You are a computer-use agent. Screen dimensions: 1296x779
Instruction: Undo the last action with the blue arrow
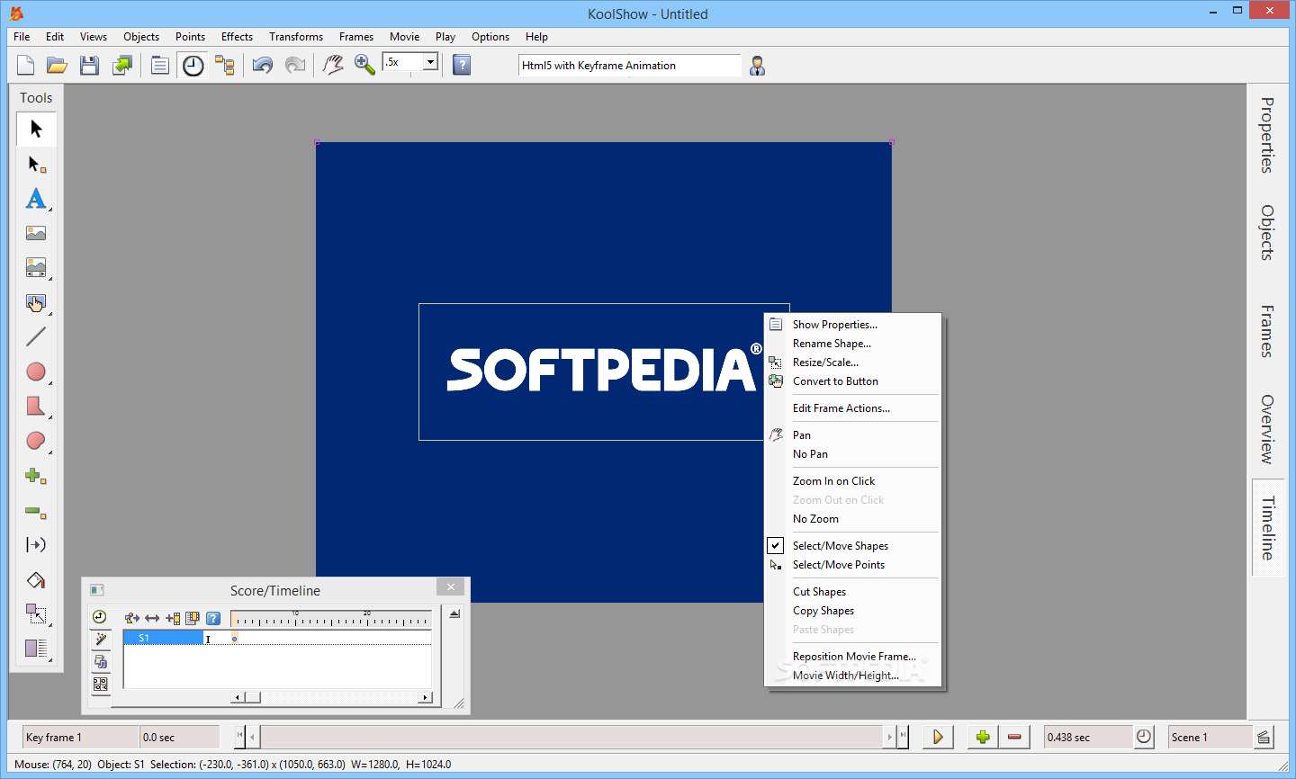(263, 65)
